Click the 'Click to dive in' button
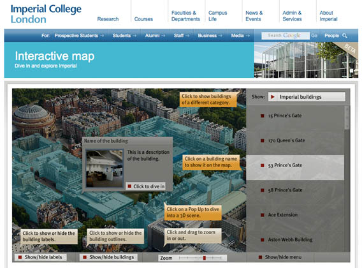 coord(146,186)
